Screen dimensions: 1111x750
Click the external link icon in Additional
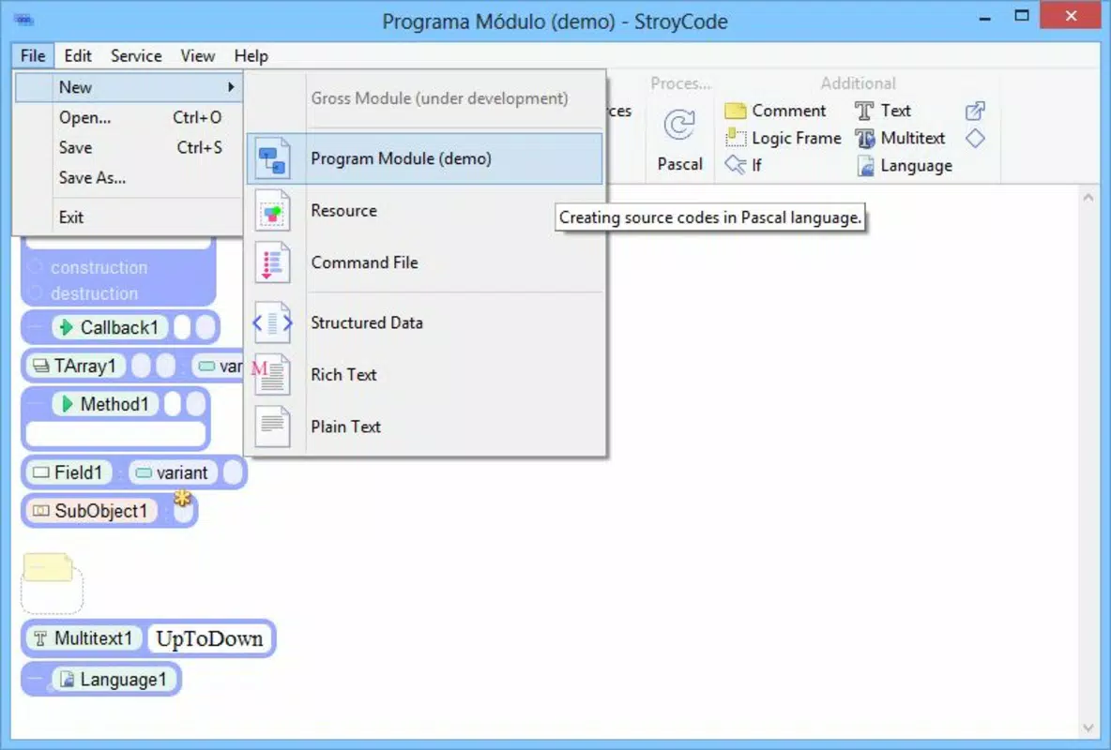pyautogui.click(x=975, y=111)
